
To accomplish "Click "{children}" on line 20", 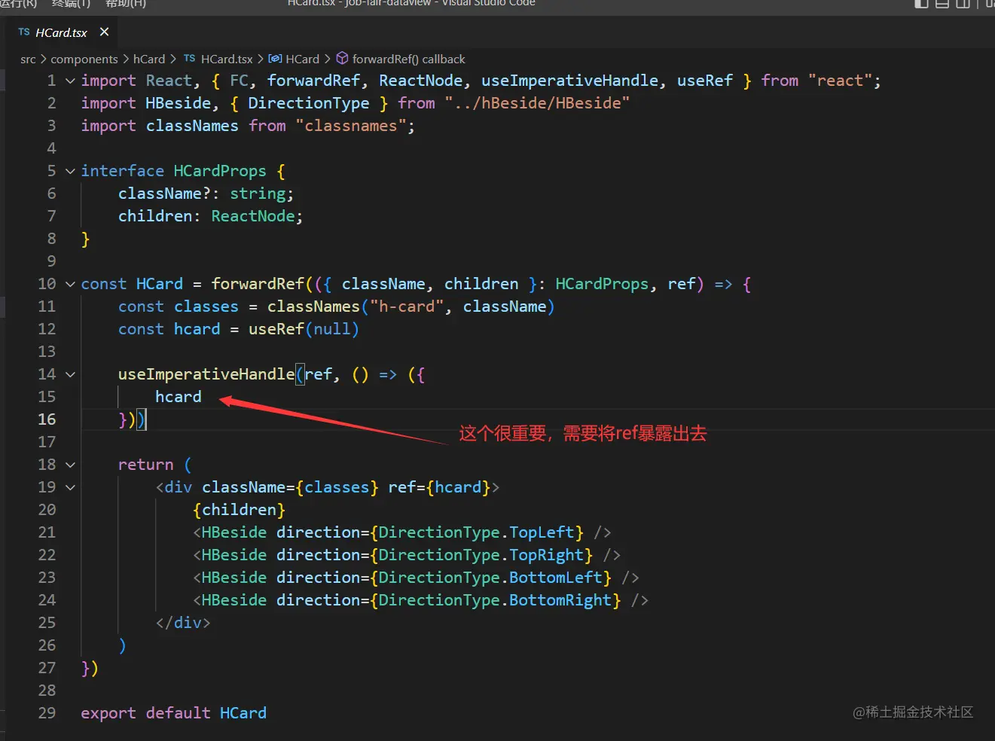I will 239,510.
